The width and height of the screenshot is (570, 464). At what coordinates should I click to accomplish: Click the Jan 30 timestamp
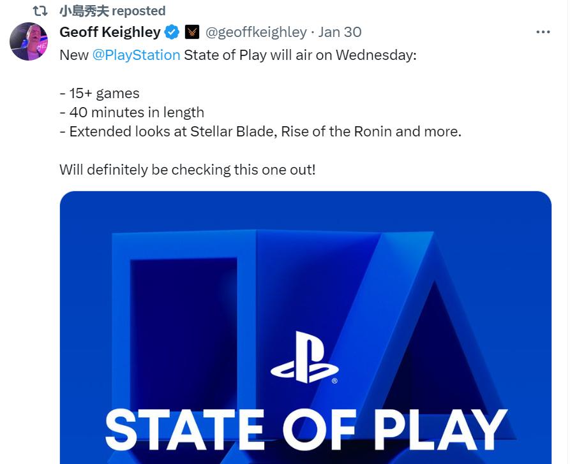pyautogui.click(x=340, y=32)
